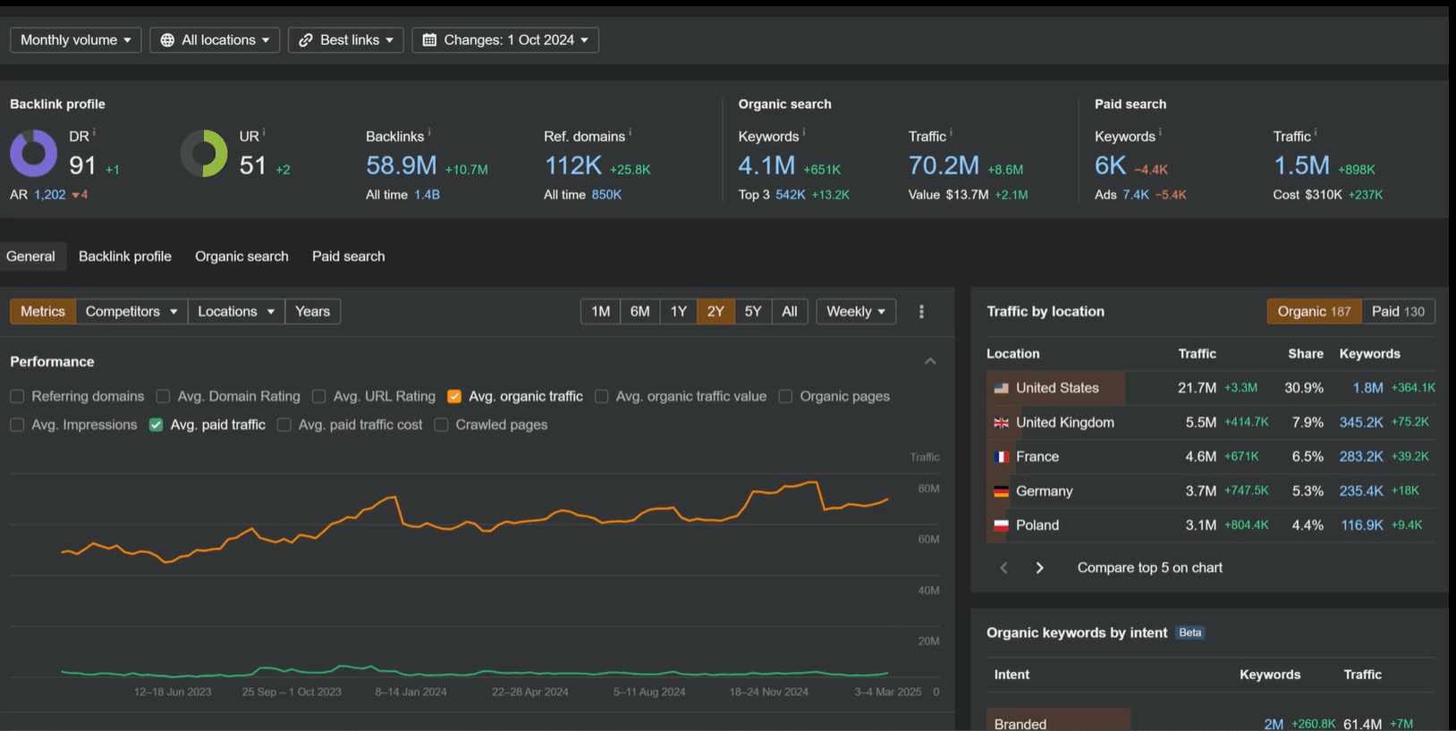The image size is (1456, 731).
Task: Set chart range to 6M
Action: click(639, 311)
